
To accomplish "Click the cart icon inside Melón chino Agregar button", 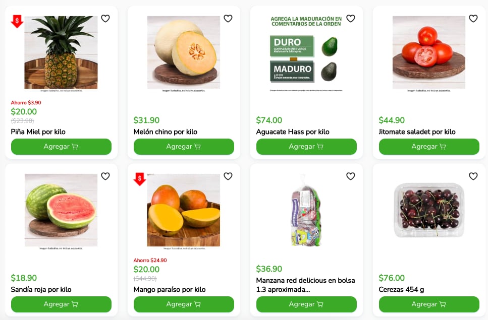I will pos(197,146).
